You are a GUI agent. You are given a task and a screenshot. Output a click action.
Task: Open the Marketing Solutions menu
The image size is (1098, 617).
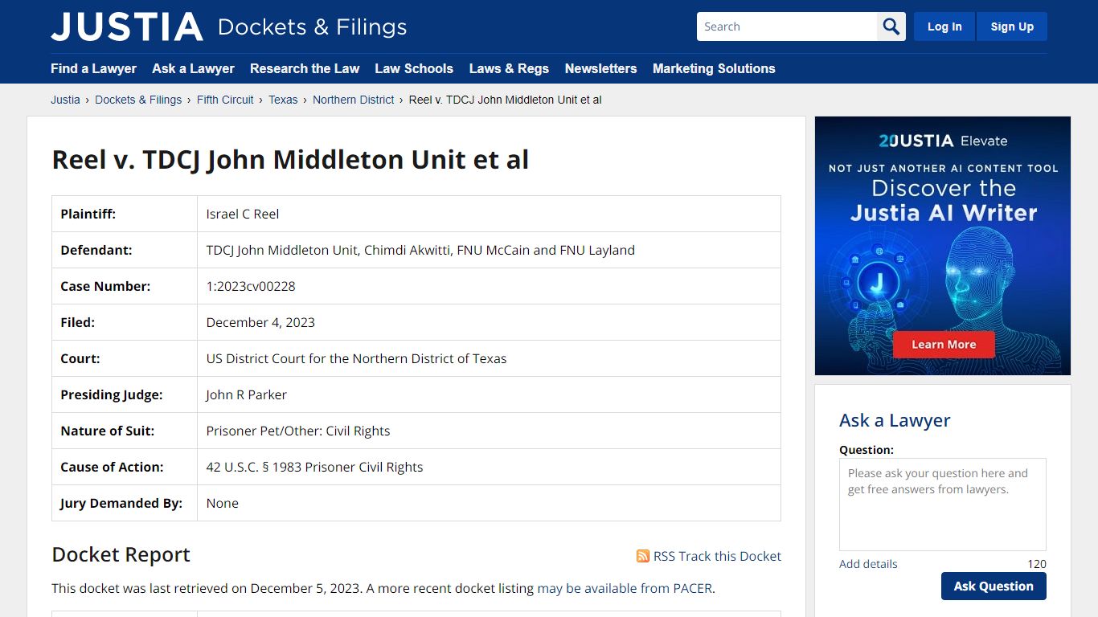click(x=714, y=68)
